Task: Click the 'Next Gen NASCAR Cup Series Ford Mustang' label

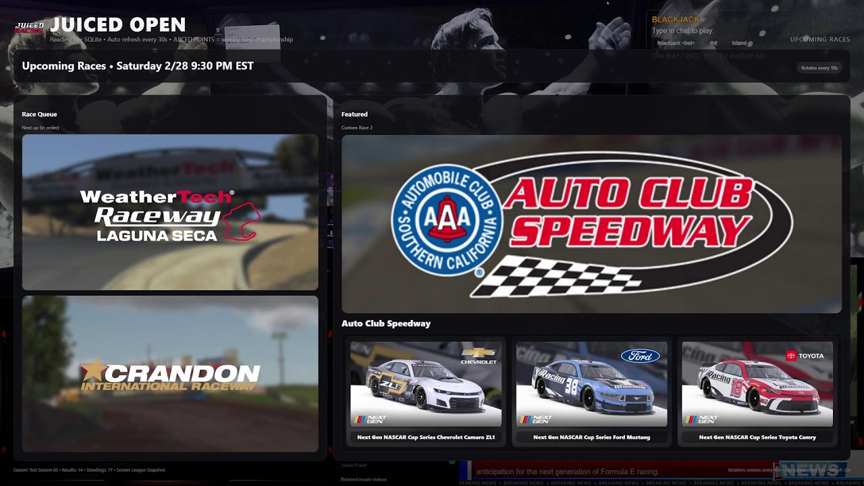Action: click(591, 437)
